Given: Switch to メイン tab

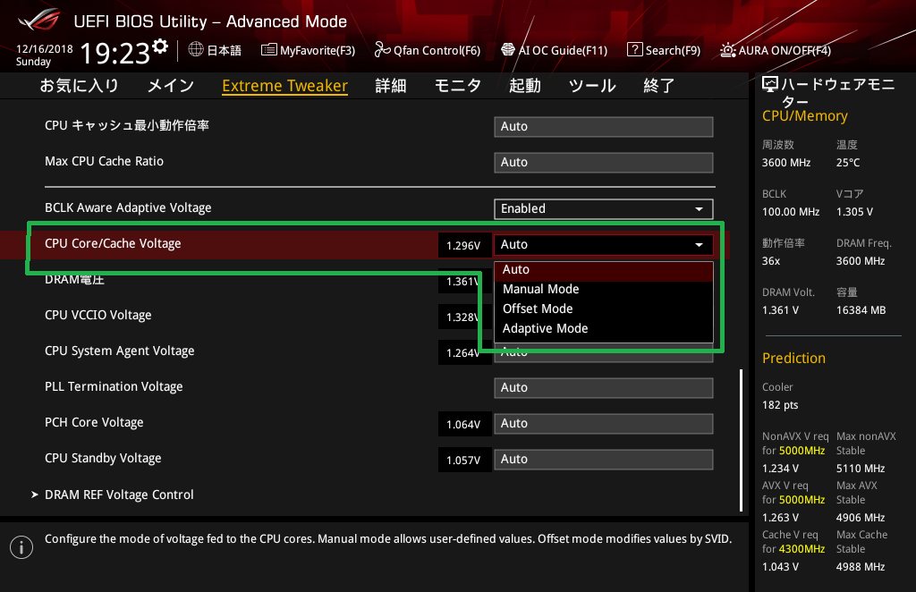Looking at the screenshot, I should [x=171, y=86].
